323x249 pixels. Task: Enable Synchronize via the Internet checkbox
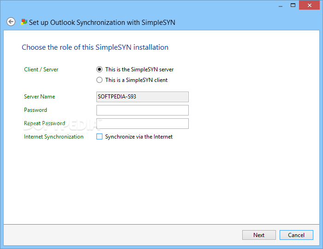100,136
